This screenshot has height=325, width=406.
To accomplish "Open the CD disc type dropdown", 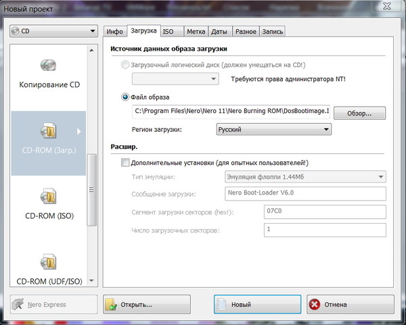I will pos(54,31).
